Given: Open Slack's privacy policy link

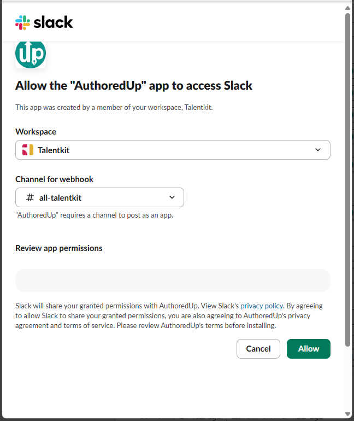Looking at the screenshot, I should [262, 306].
